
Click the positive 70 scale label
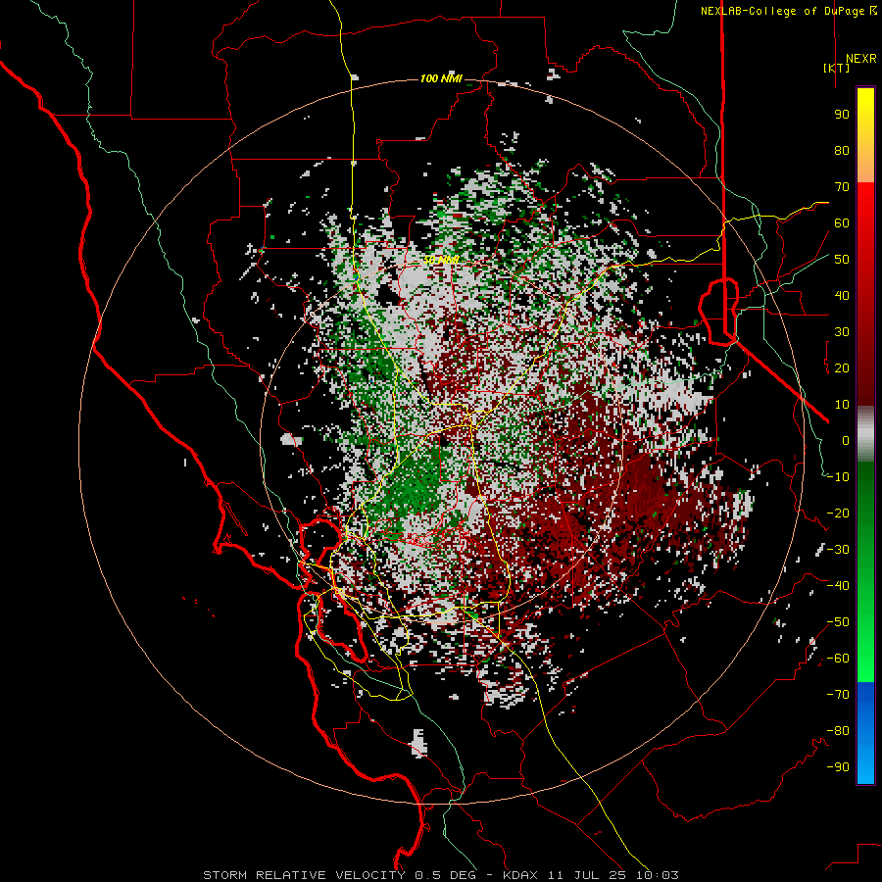(842, 187)
